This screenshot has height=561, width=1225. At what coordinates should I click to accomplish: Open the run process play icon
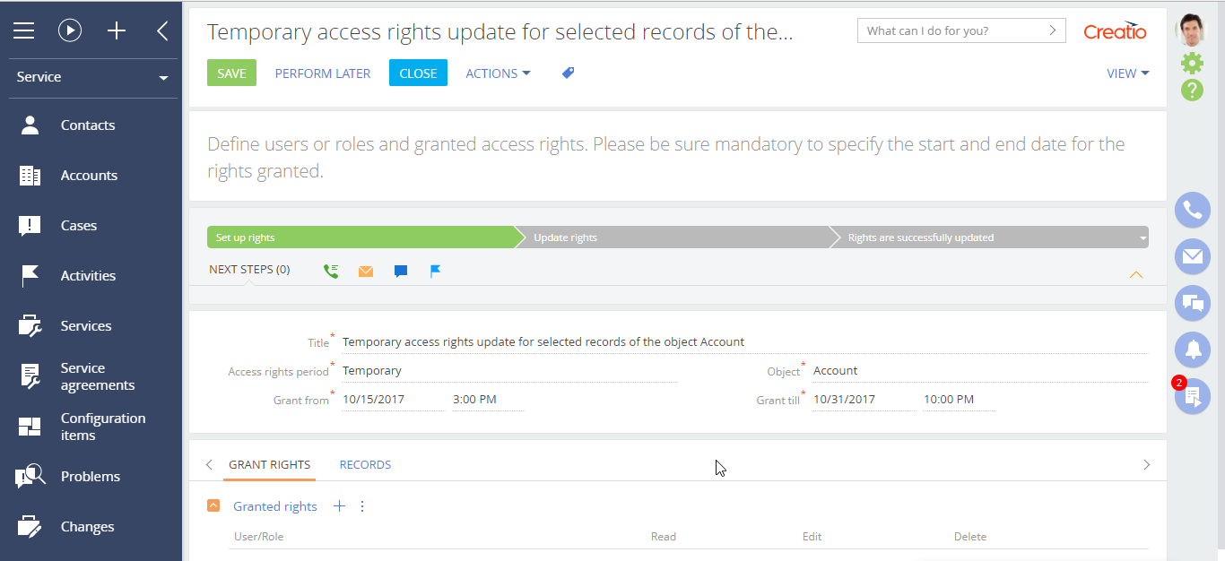[70, 31]
